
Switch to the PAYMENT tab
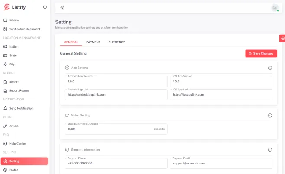point(93,42)
